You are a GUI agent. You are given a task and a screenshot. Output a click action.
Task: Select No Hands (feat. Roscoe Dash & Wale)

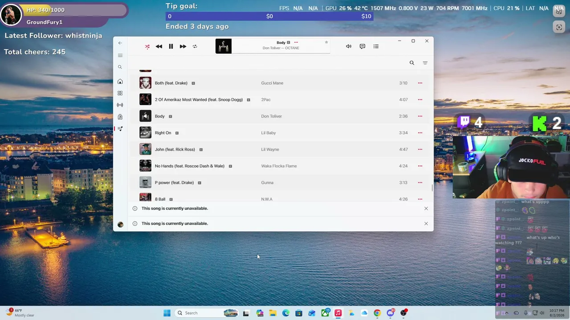pos(190,166)
